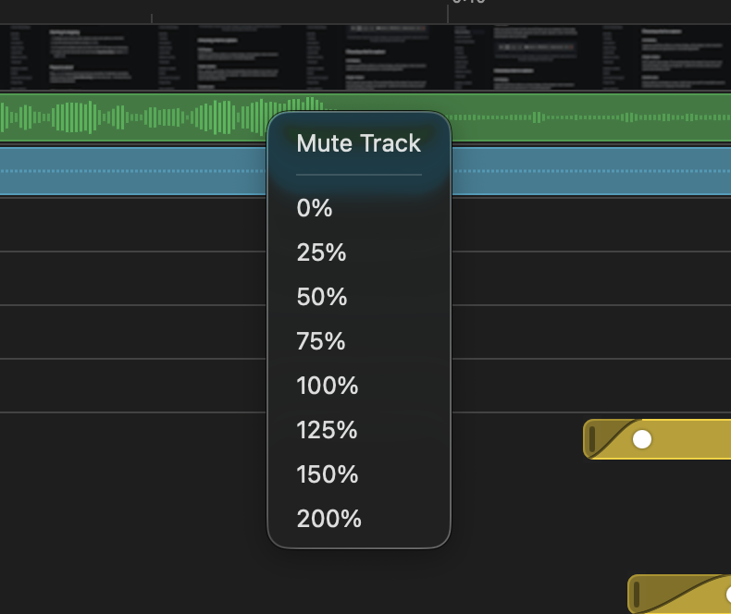Click the white keyframe dot on yellow clip
731x614 pixels.
click(x=642, y=439)
